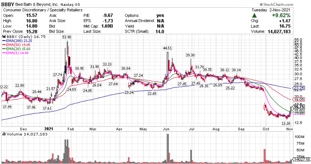Screen dimensions: 311x164
Task: Click the 26.16 low price label
Action: [204, 86]
